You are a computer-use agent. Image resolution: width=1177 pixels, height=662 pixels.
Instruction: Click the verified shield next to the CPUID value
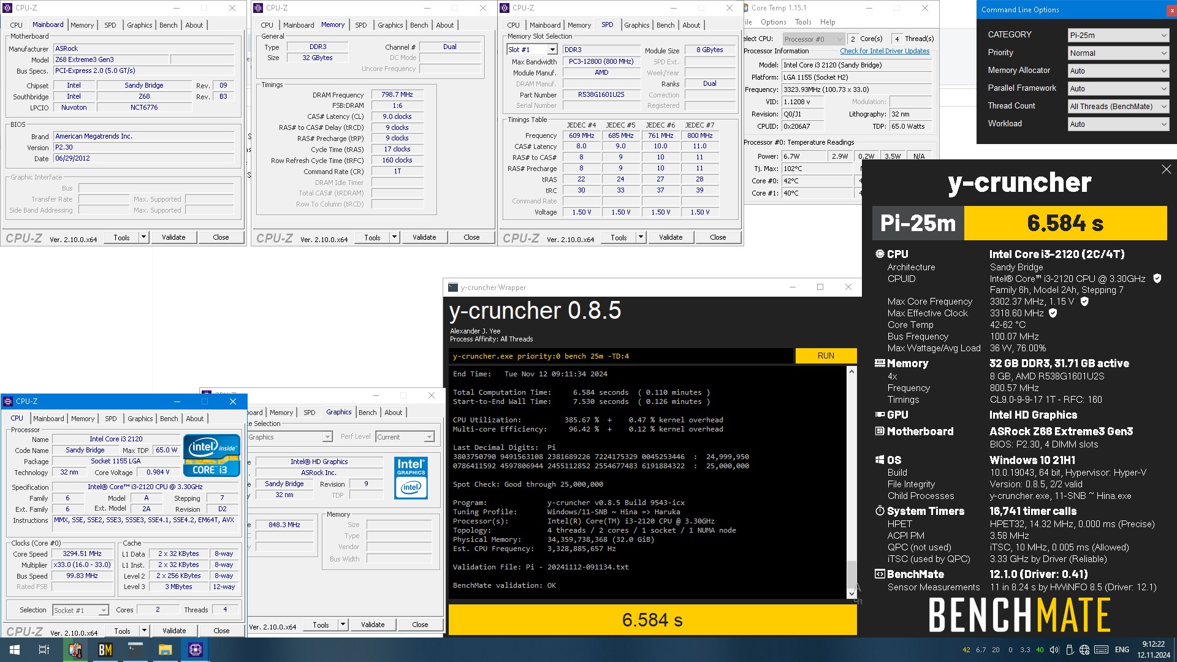(1157, 278)
